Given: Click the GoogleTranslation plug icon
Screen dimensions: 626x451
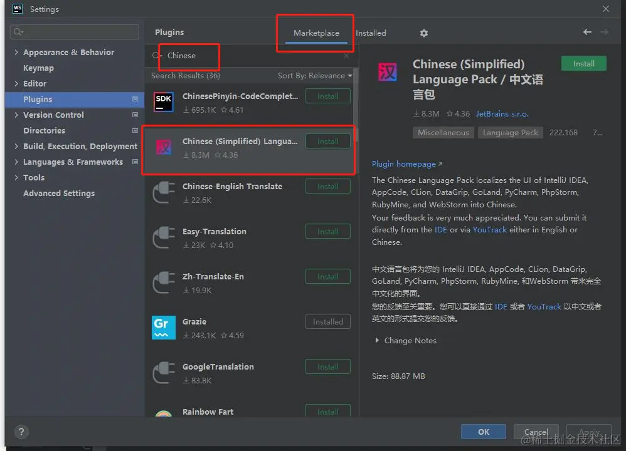Looking at the screenshot, I should tap(163, 373).
